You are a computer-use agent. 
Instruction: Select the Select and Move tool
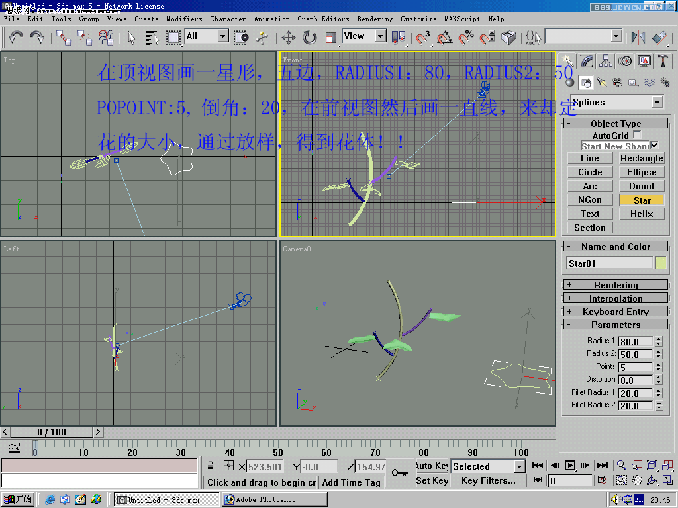click(x=289, y=38)
